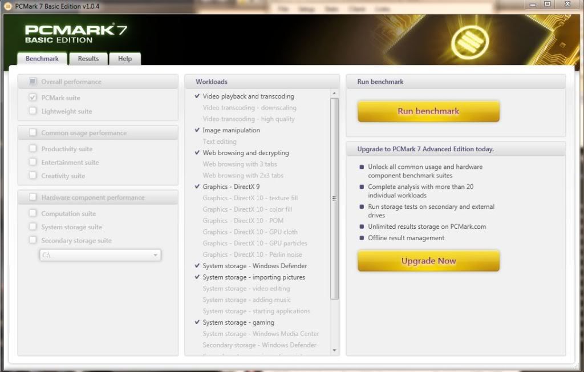This screenshot has height=372, width=584.
Task: Open the C:\ drive dropdown
Action: point(100,255)
